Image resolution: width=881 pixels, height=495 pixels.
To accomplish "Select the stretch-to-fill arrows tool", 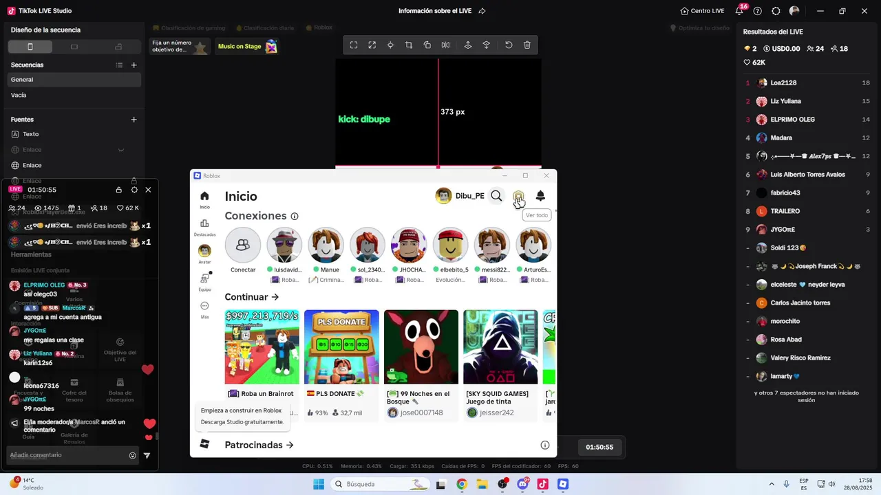I will click(372, 45).
